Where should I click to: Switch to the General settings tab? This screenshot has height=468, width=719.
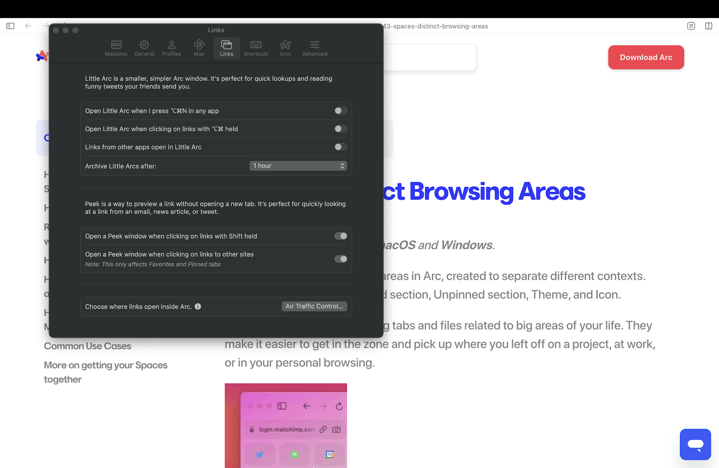pyautogui.click(x=144, y=48)
